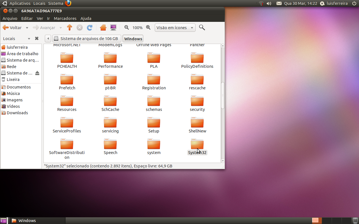This screenshot has width=359, height=224.
Task: Select the Speech folder icon
Action: pyautogui.click(x=110, y=144)
